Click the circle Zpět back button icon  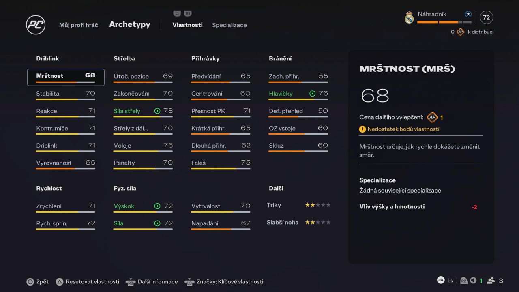[30, 282]
